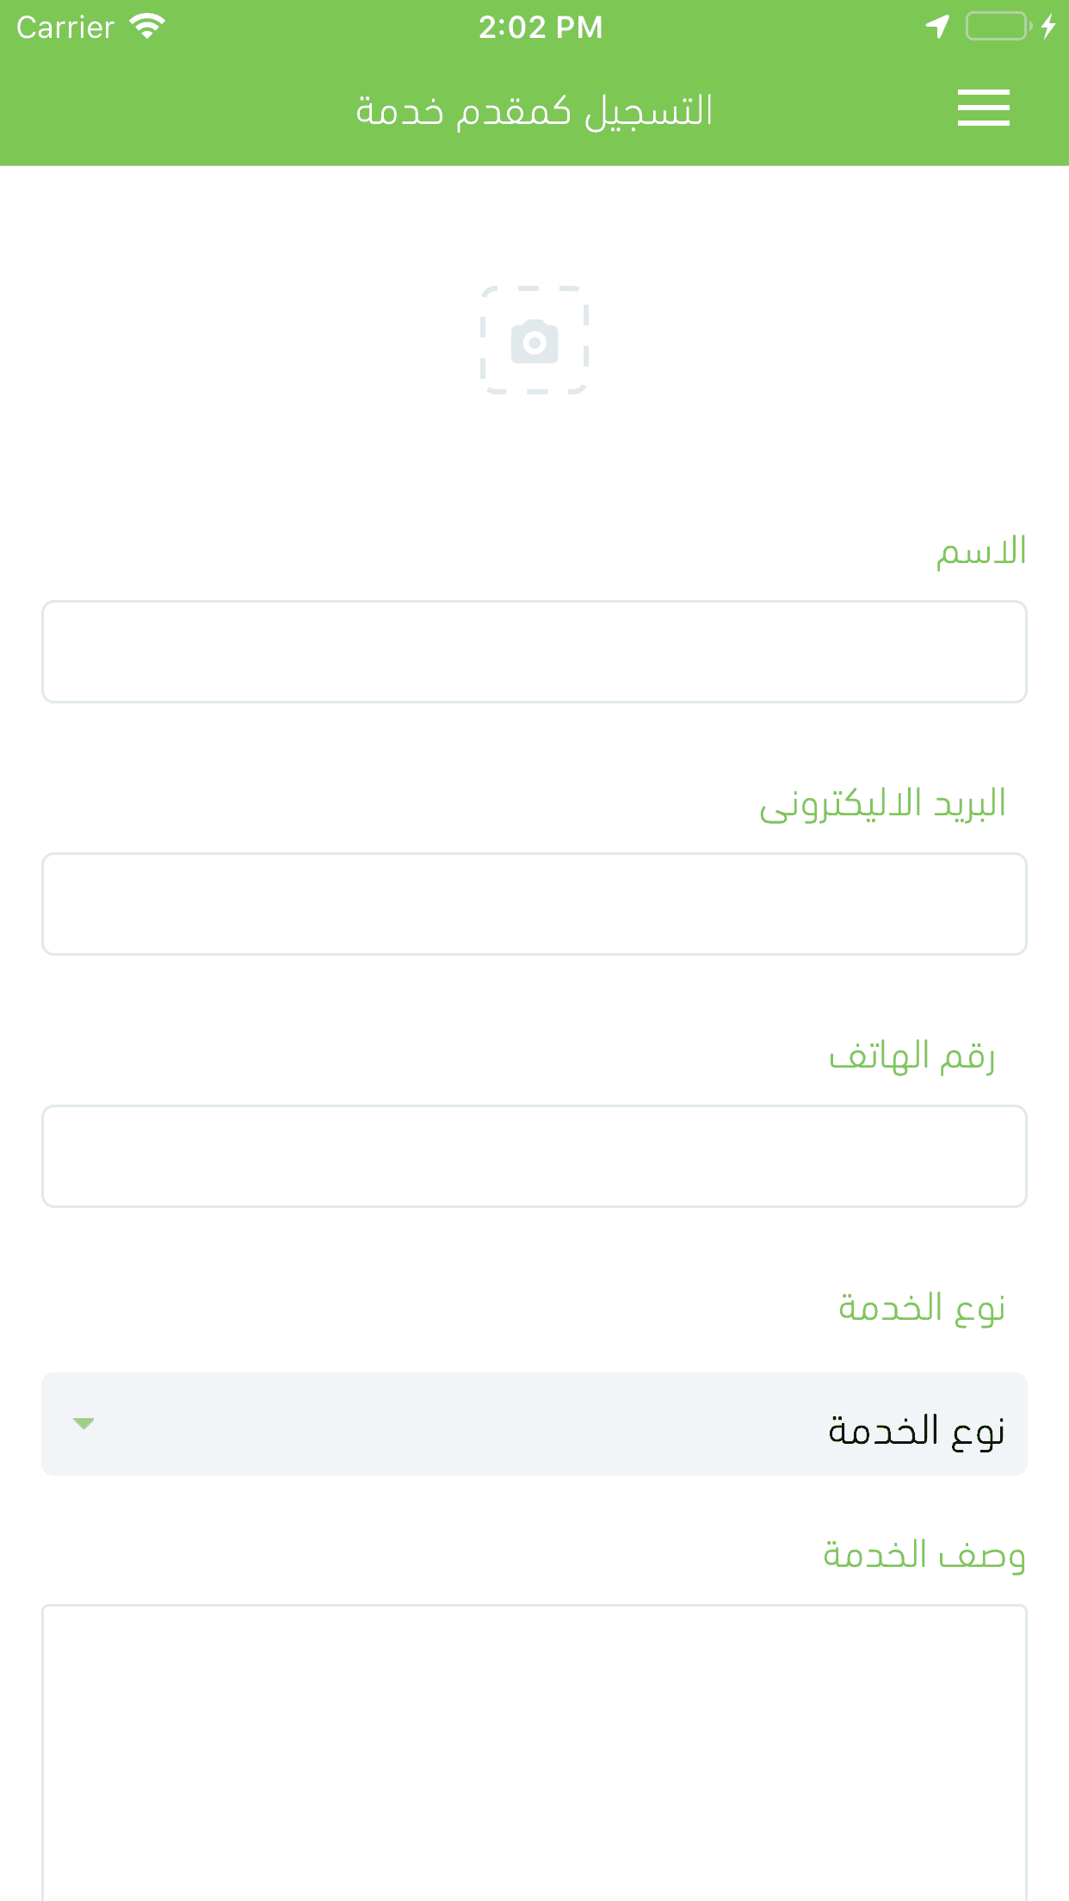Click the green الاسم label
The height and width of the screenshot is (1901, 1069).
(981, 552)
